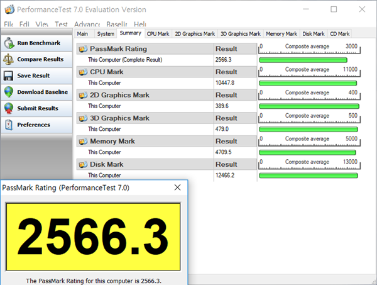Click the Save Result floppy disk icon
Image resolution: width=377 pixels, height=285 pixels.
coord(8,75)
